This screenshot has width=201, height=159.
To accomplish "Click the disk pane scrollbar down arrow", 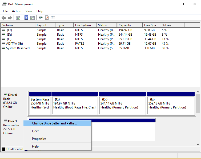I will 198,144.
